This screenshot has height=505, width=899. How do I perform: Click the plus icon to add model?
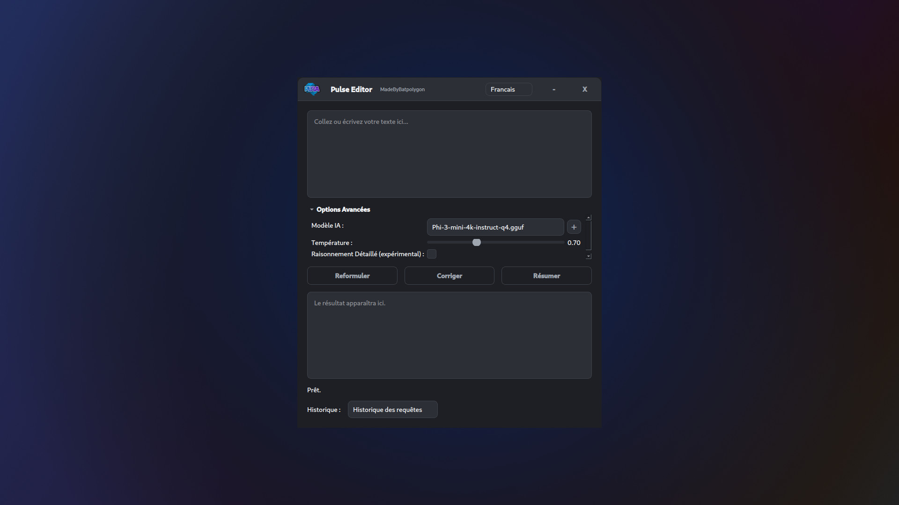click(x=574, y=227)
